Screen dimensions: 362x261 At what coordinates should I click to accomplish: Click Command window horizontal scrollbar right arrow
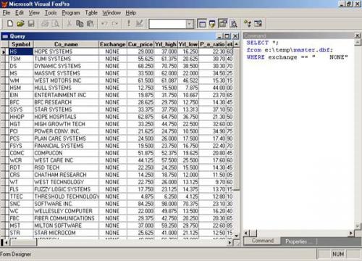[x=351, y=233]
